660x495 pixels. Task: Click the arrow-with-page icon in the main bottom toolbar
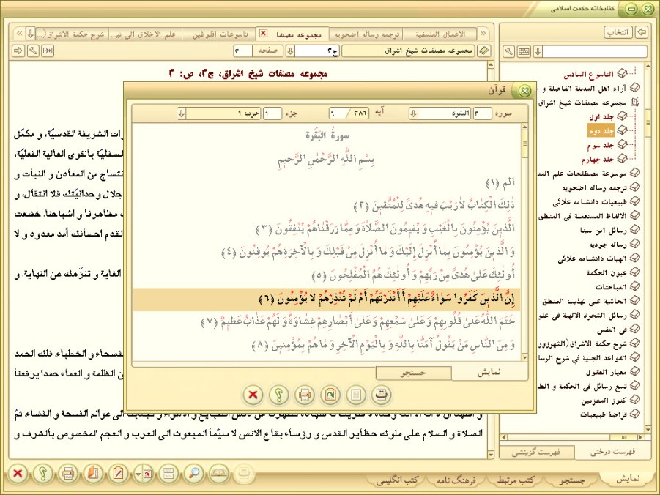click(x=144, y=474)
